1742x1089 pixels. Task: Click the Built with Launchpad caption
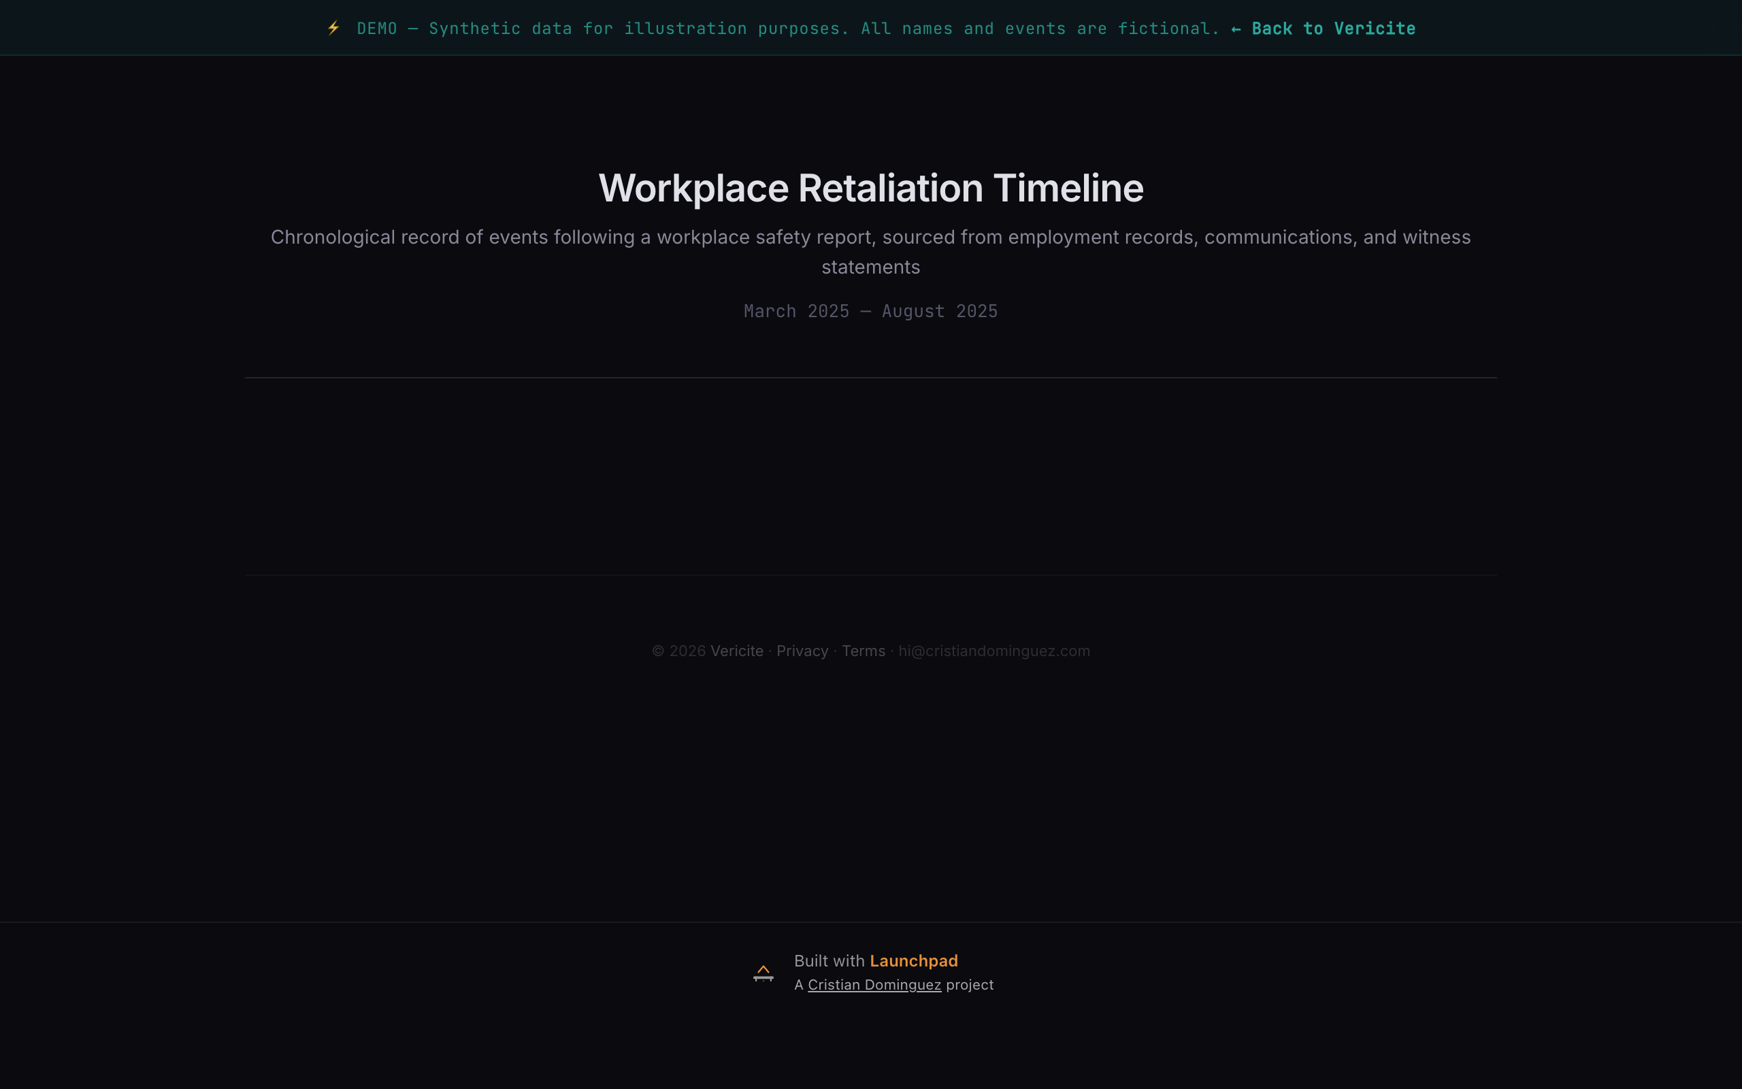coord(875,960)
